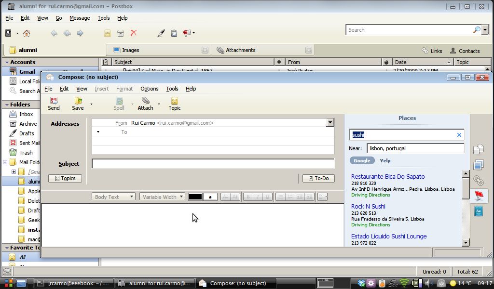Click the Send button in compose toolbar
Screen dimensions: 494x289
pos(54,104)
